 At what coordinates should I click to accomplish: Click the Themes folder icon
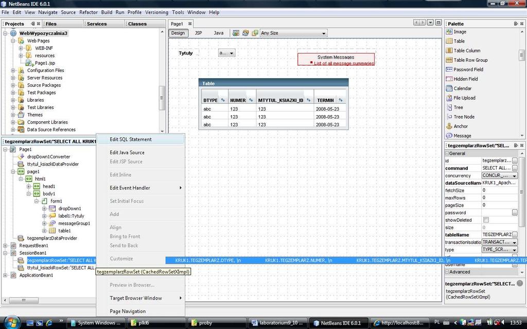click(21, 115)
